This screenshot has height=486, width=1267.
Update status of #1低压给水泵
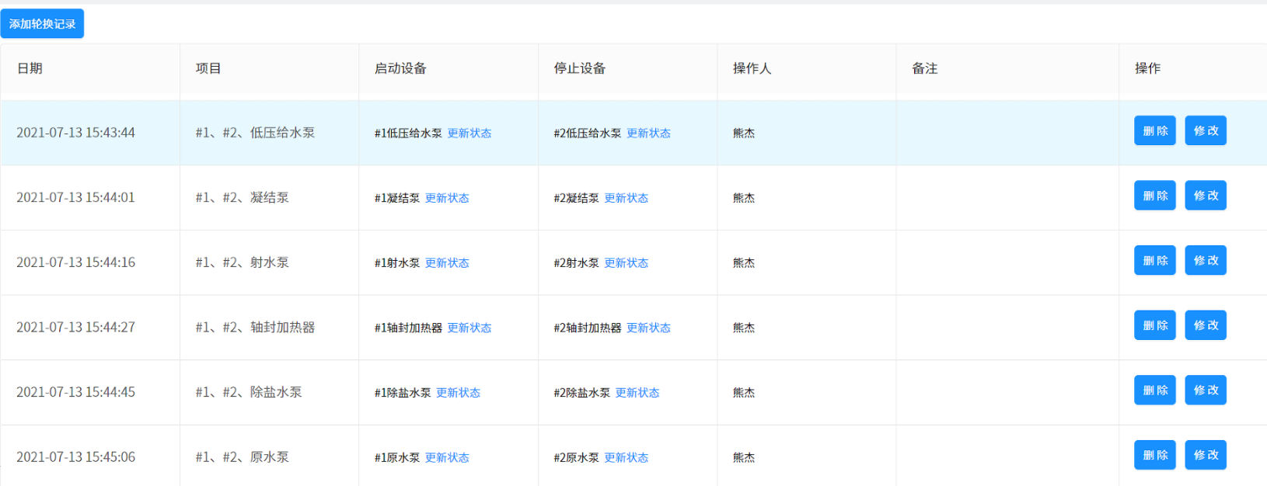[x=469, y=134]
